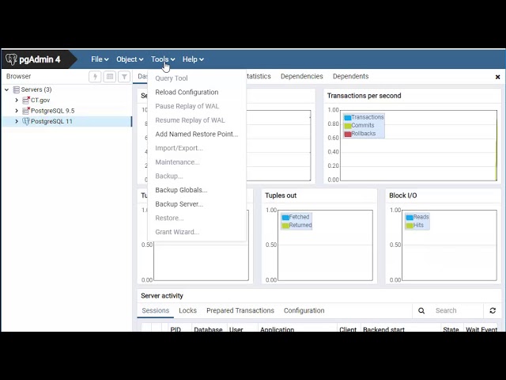Select the PostgreSQL 9.5 tree row
506x380 pixels.
[66, 111]
